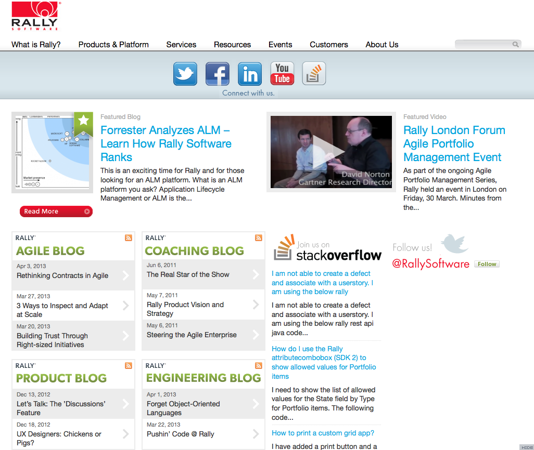
Task: Click the Product Blog RSS icon
Action: pyautogui.click(x=129, y=366)
